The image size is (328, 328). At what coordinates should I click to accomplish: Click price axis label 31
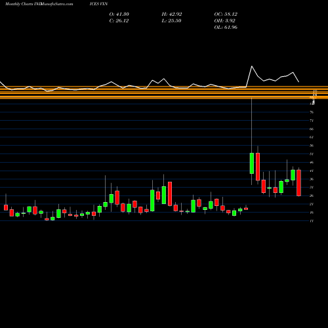(312, 188)
